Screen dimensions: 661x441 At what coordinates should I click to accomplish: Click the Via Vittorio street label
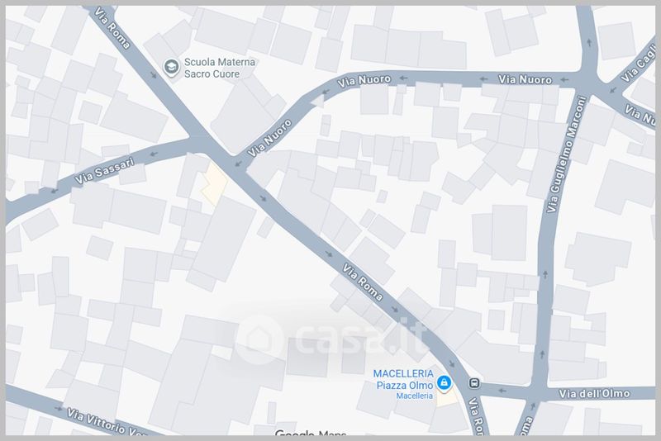tap(107, 422)
